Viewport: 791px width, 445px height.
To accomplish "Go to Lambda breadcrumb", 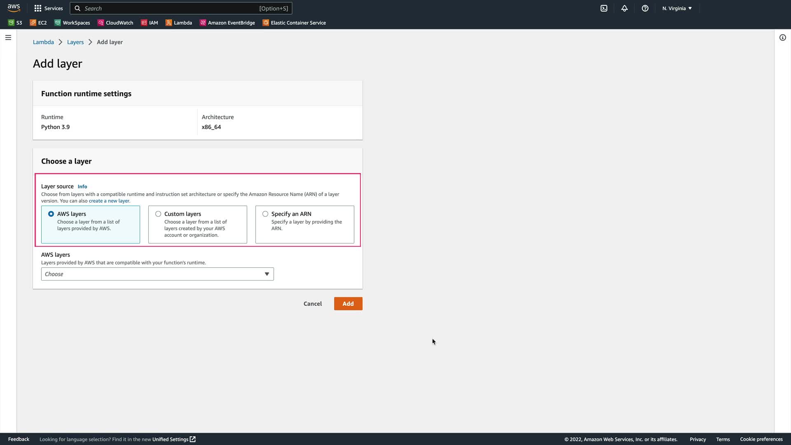I will 43,42.
